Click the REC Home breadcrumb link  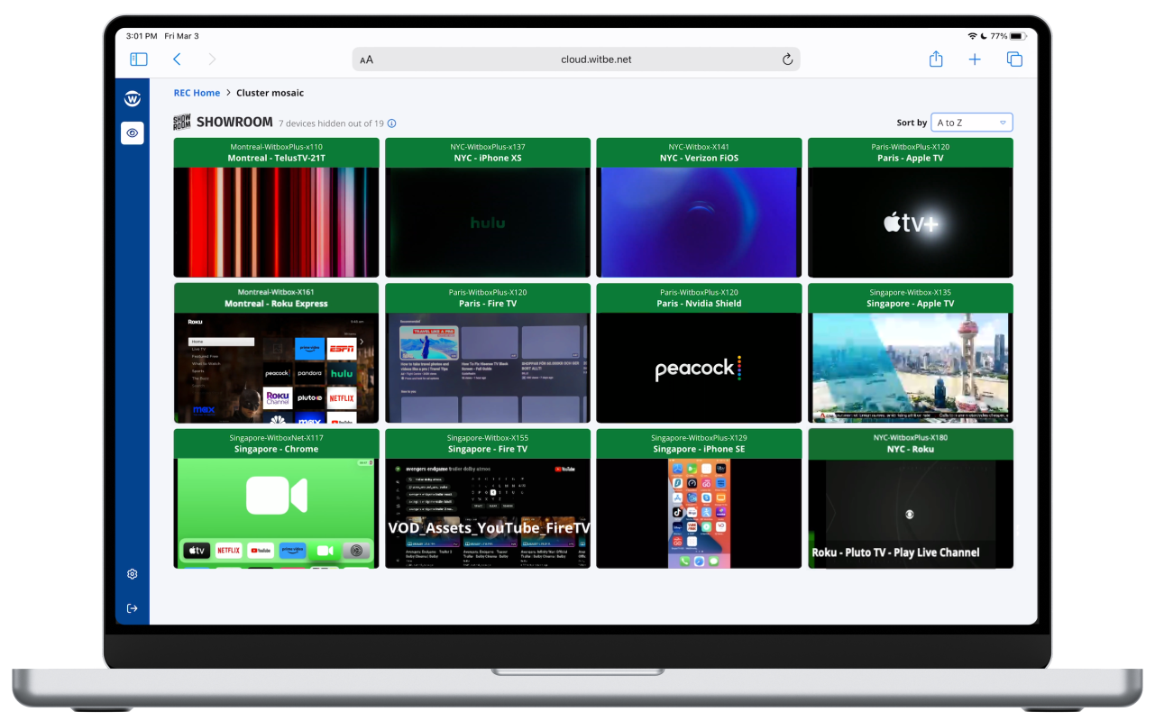[x=197, y=93]
